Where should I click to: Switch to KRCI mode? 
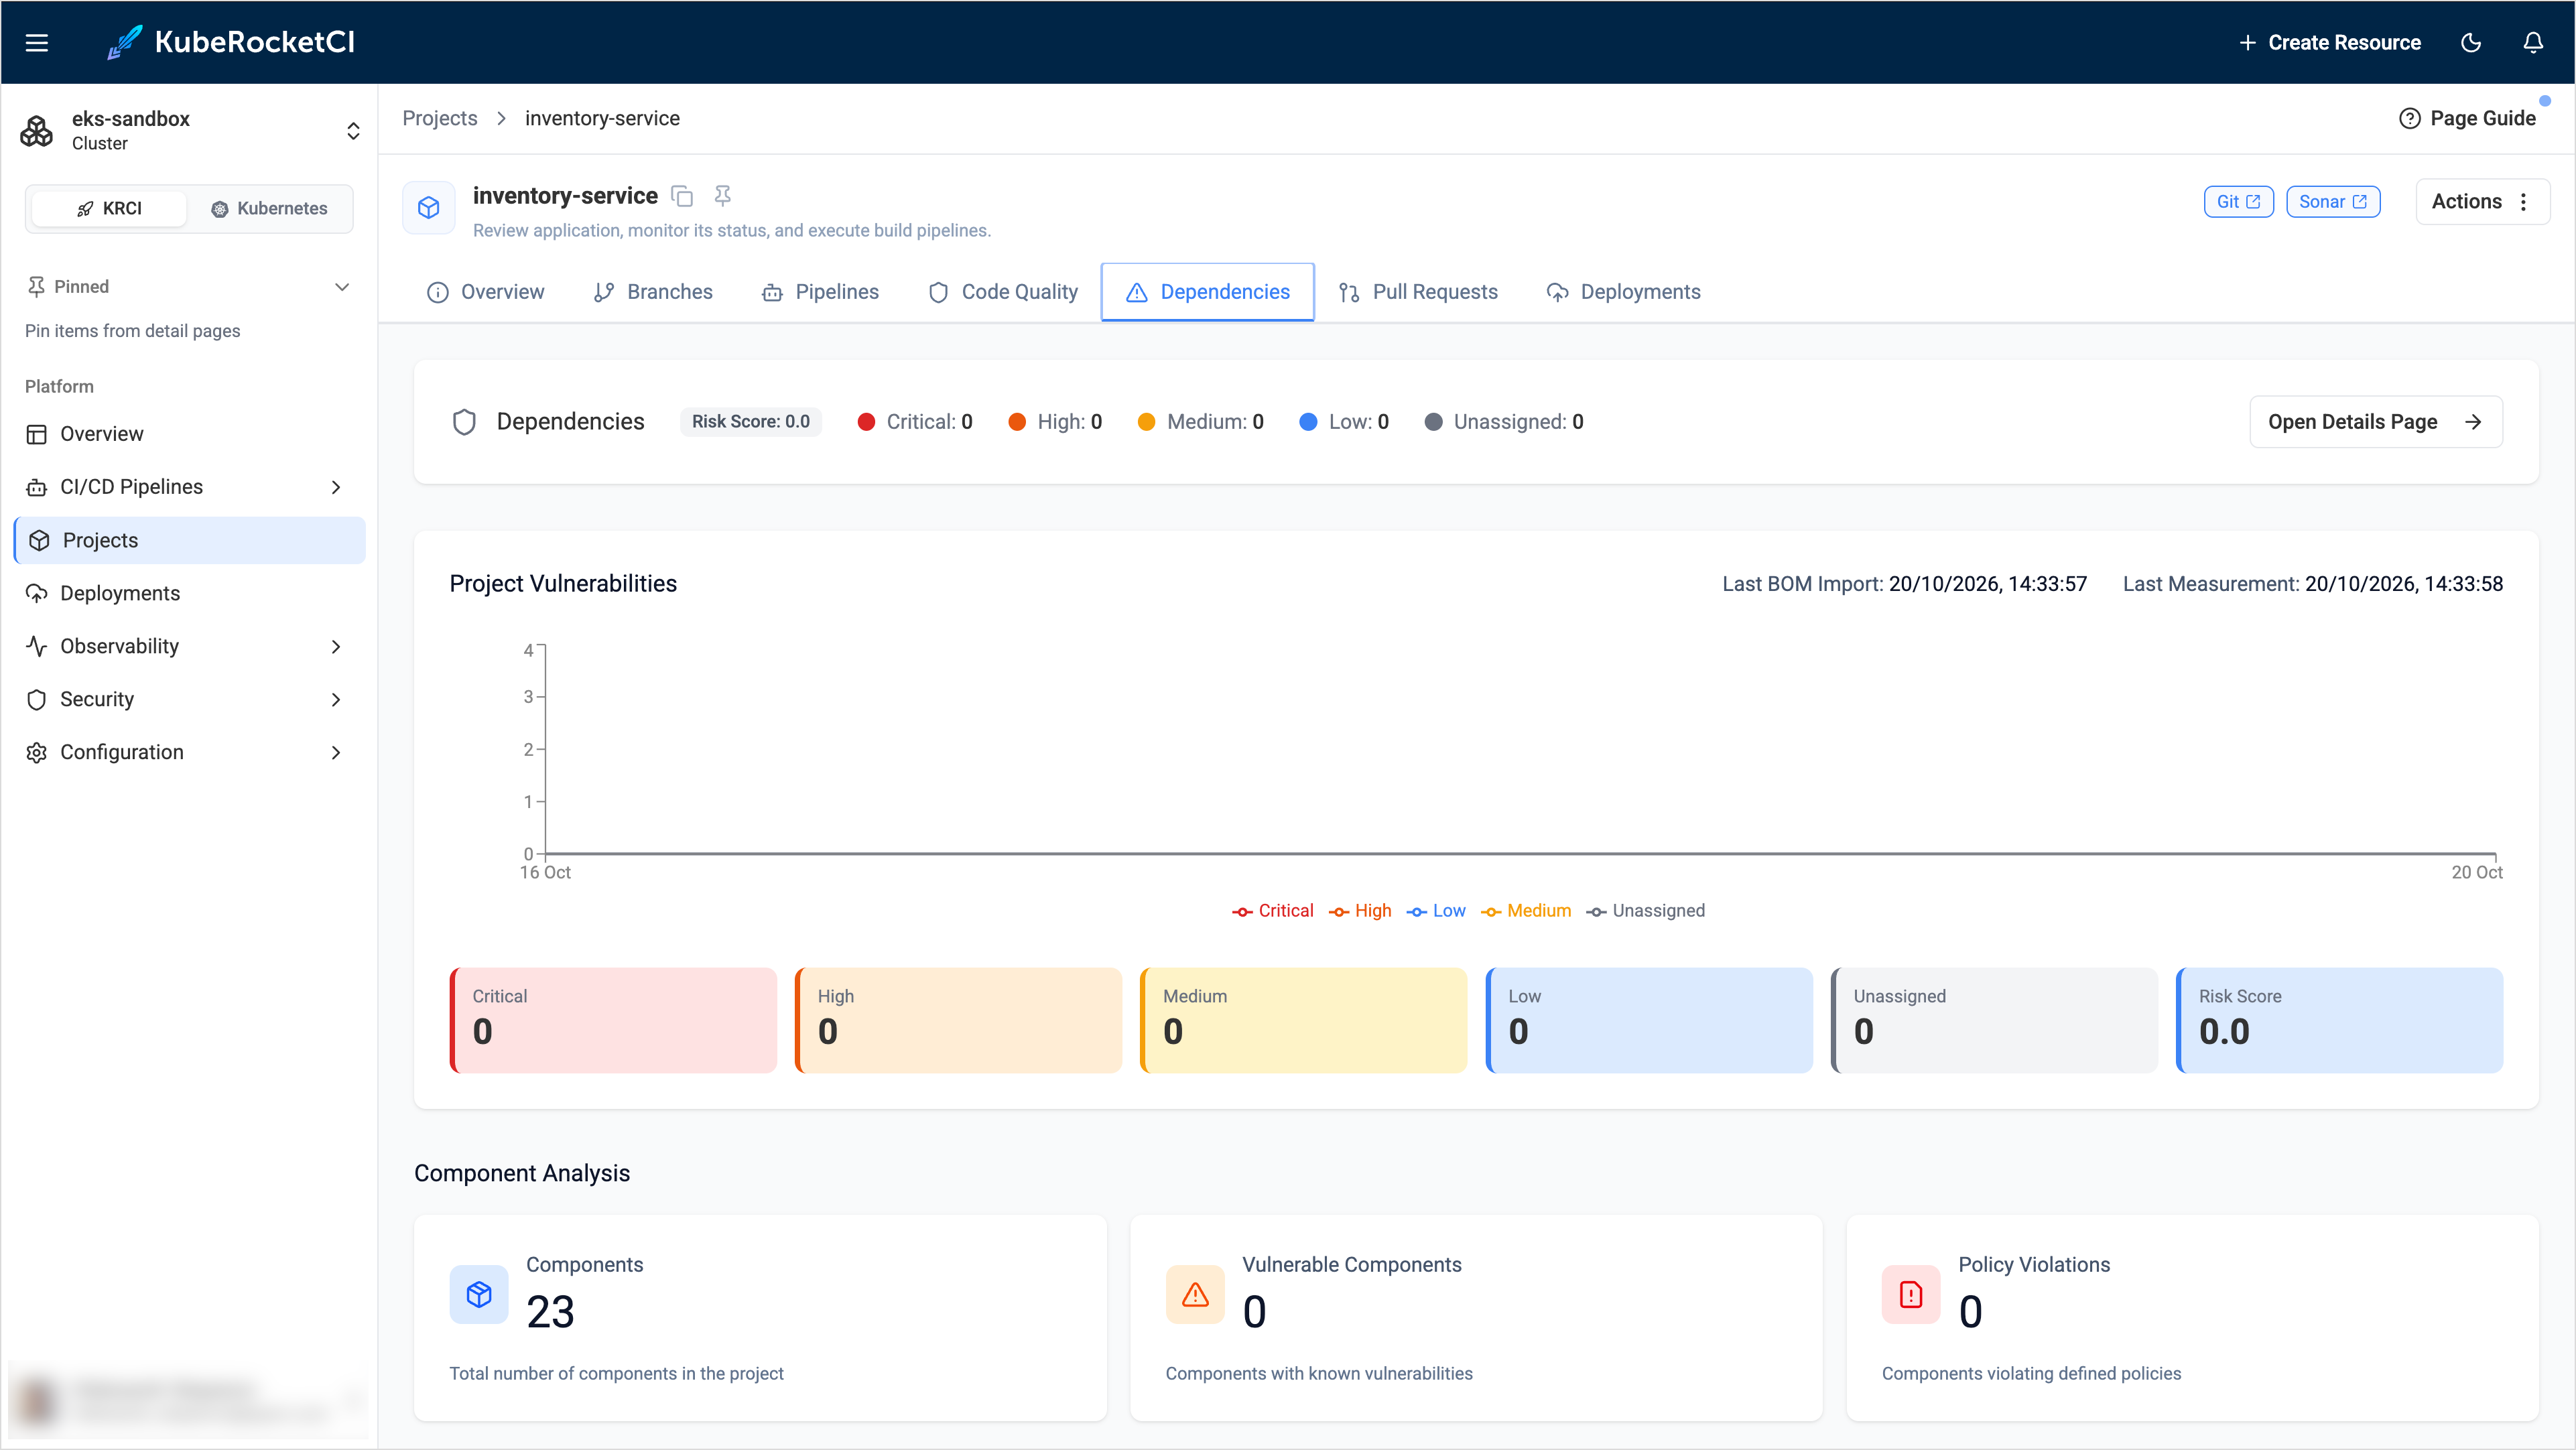(x=109, y=208)
